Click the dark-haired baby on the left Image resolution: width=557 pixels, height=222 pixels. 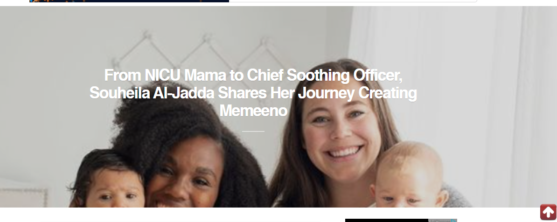pos(108,181)
